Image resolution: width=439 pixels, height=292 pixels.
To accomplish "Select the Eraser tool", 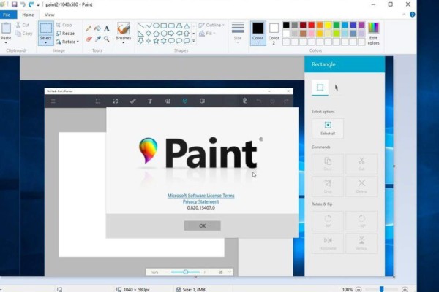I will 89,39.
